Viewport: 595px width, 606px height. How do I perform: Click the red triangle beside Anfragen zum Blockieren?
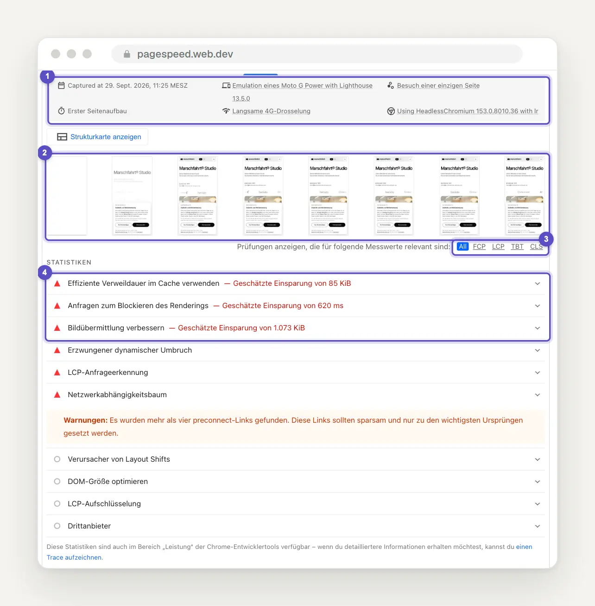pos(57,306)
